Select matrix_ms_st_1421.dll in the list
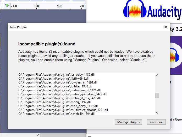This screenshot has height=137, width=182. (59, 90)
